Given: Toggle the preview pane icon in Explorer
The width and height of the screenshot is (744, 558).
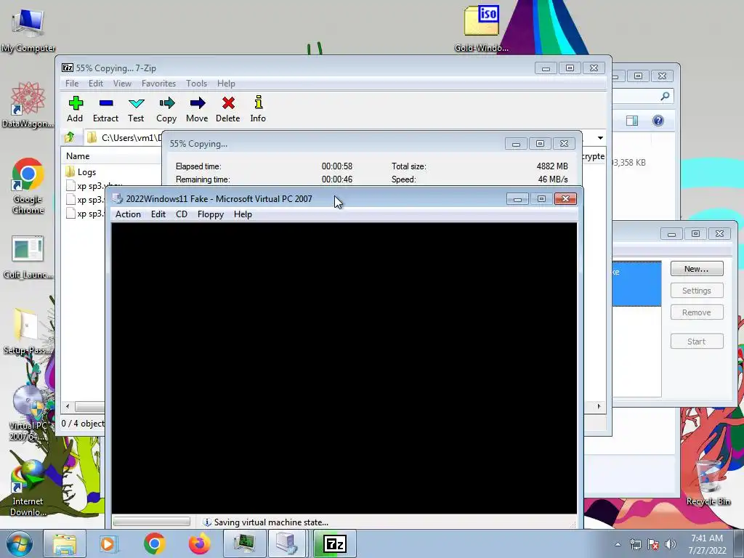Looking at the screenshot, I should (x=631, y=121).
